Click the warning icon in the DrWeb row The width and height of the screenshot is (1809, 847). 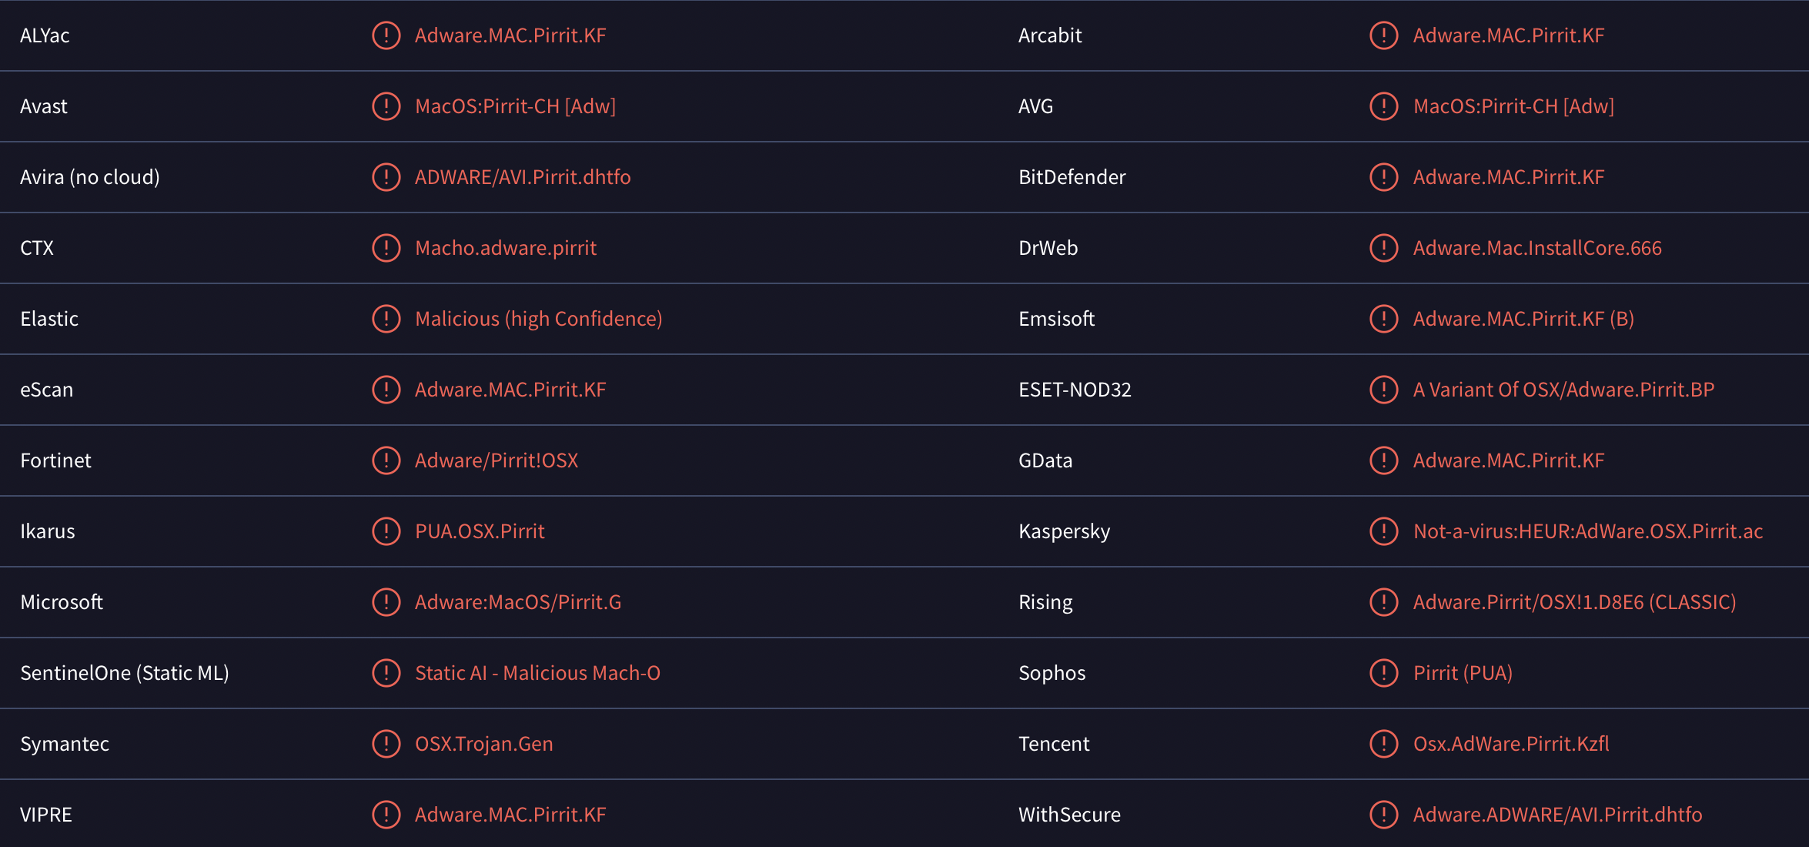click(x=1383, y=248)
